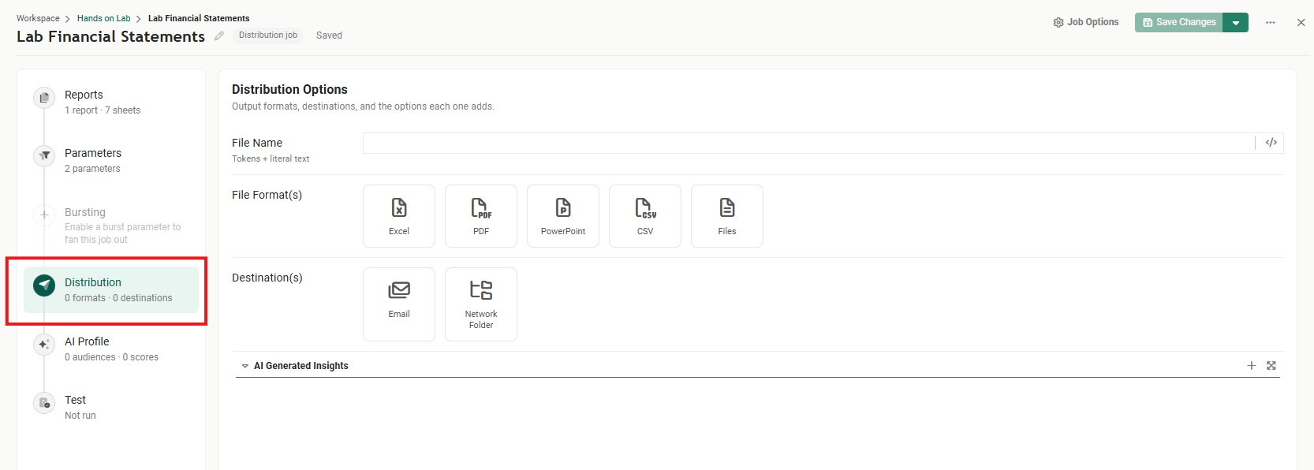The image size is (1314, 470).
Task: Open the three-dot more options menu
Action: tap(1271, 23)
